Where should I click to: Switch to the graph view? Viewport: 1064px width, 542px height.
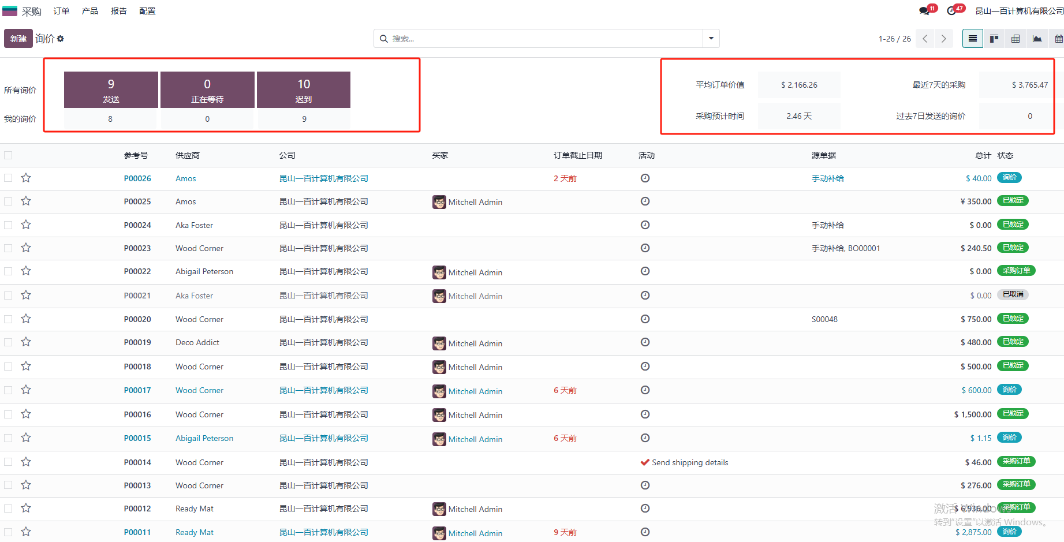(1037, 38)
